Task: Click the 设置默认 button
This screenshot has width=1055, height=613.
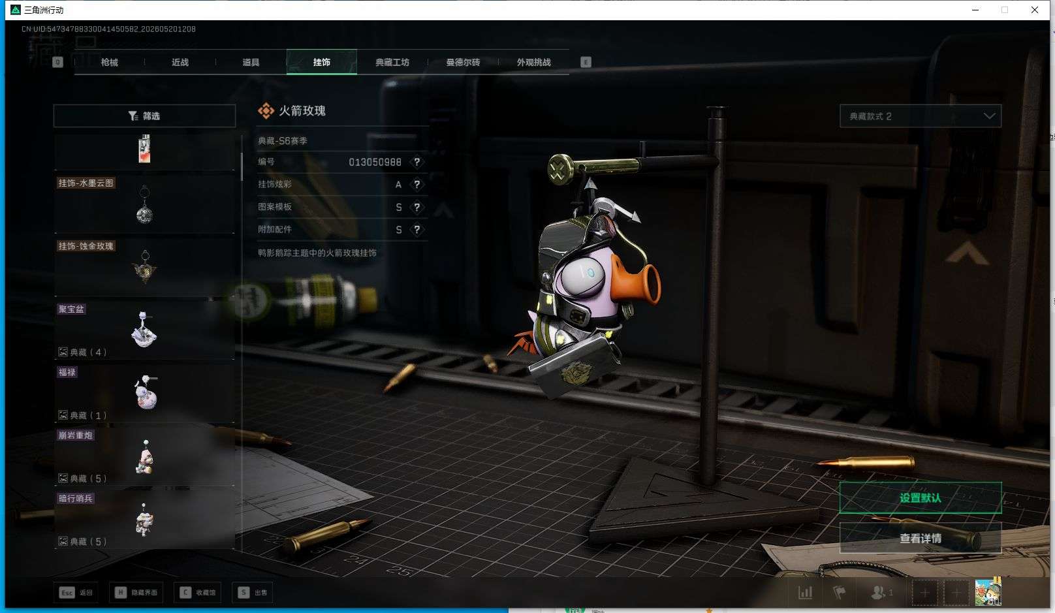Action: (x=921, y=498)
